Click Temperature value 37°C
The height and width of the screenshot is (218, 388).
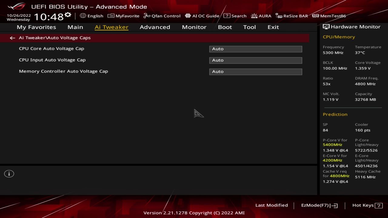[360, 53]
